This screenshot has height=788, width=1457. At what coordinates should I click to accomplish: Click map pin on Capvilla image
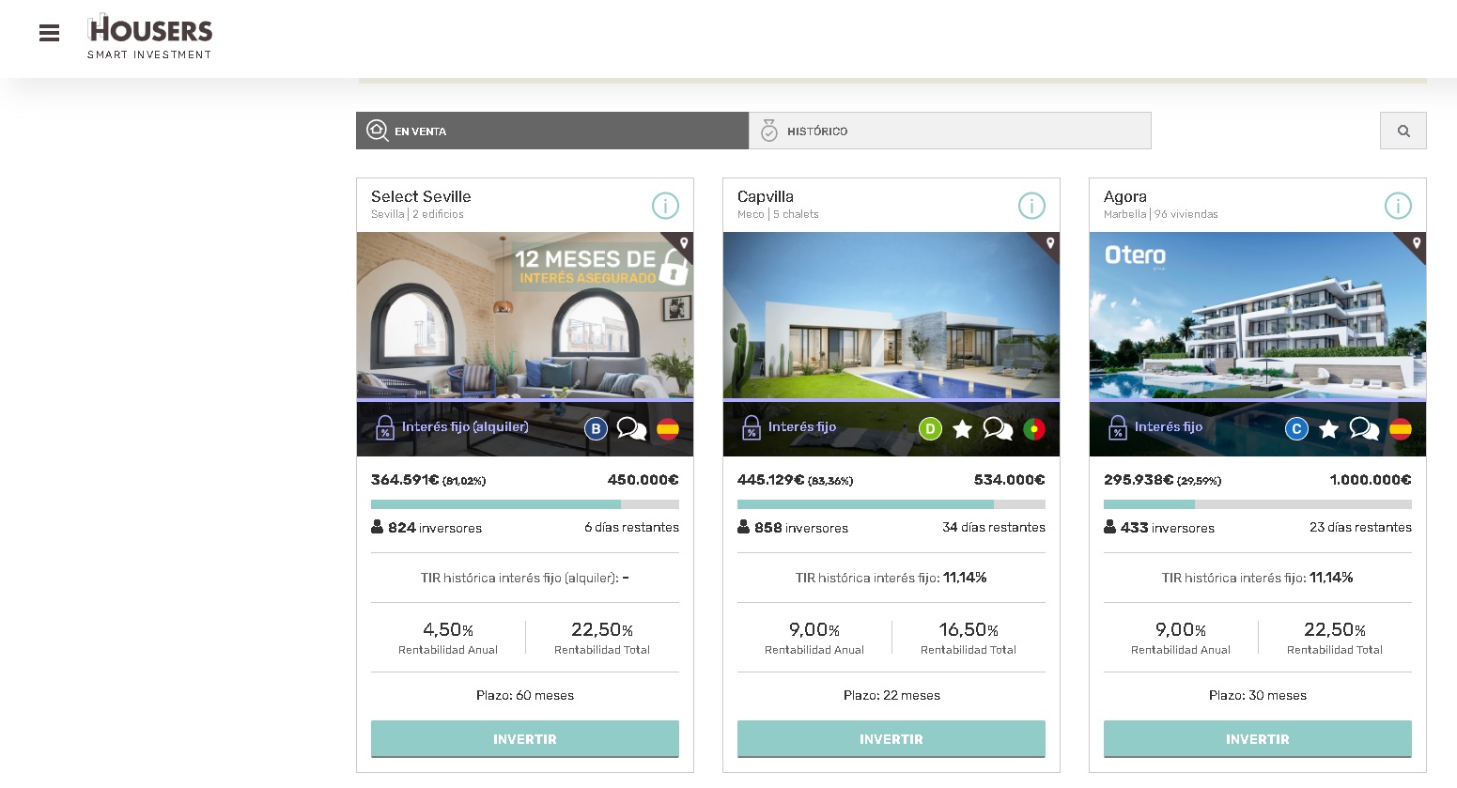pos(1050,243)
